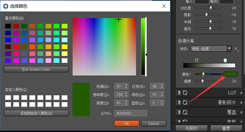Reset the 晕影照片 effect
The height and width of the screenshot is (132, 245).
click(x=185, y=102)
